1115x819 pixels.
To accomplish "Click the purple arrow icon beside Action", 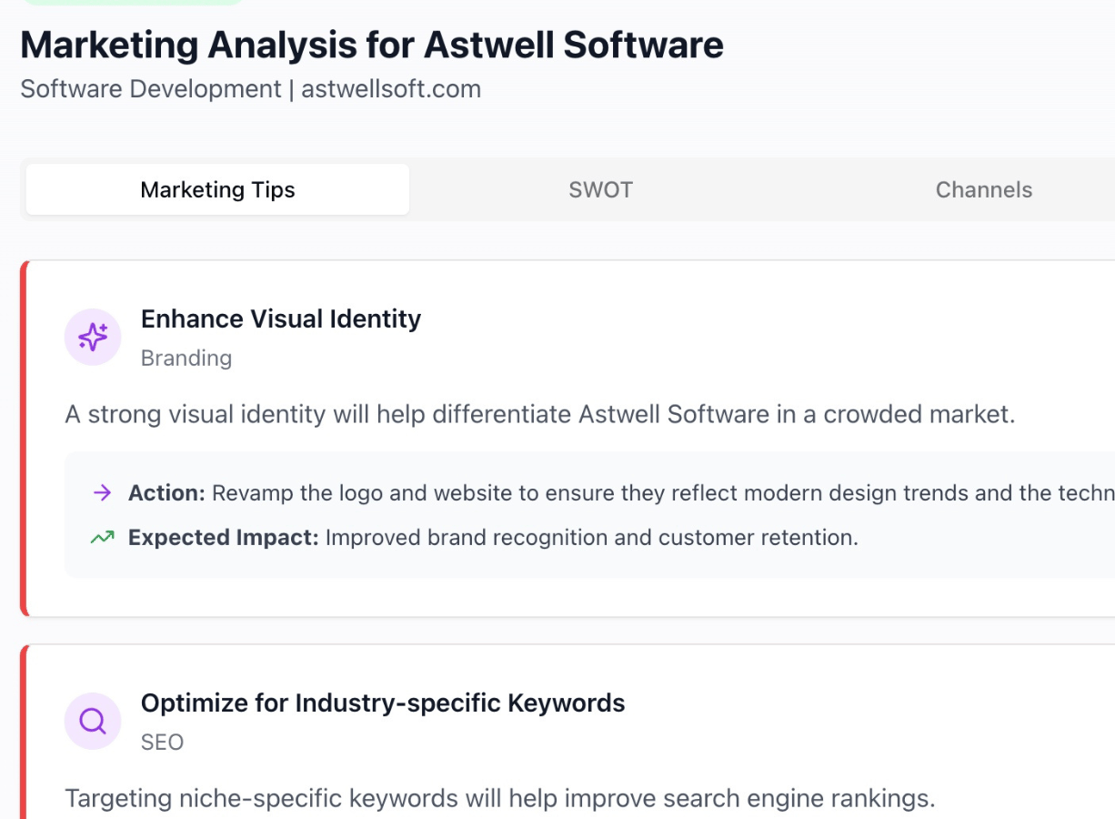I will pos(103,493).
